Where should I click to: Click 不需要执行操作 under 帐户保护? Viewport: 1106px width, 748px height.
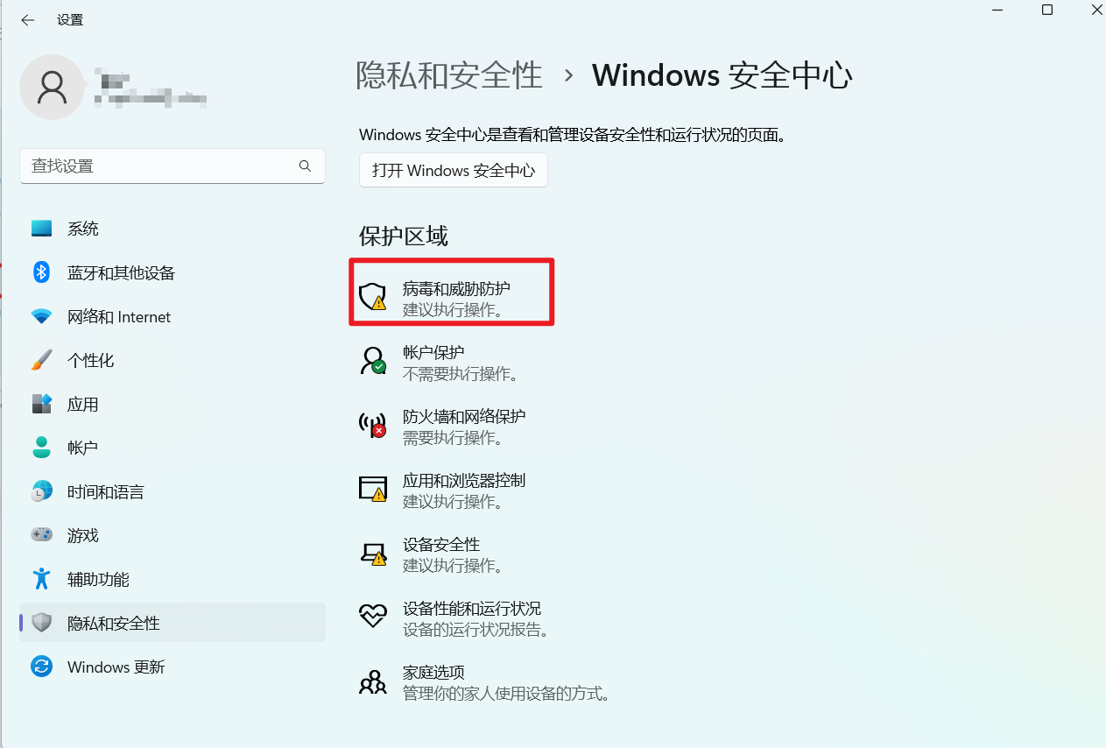461,374
